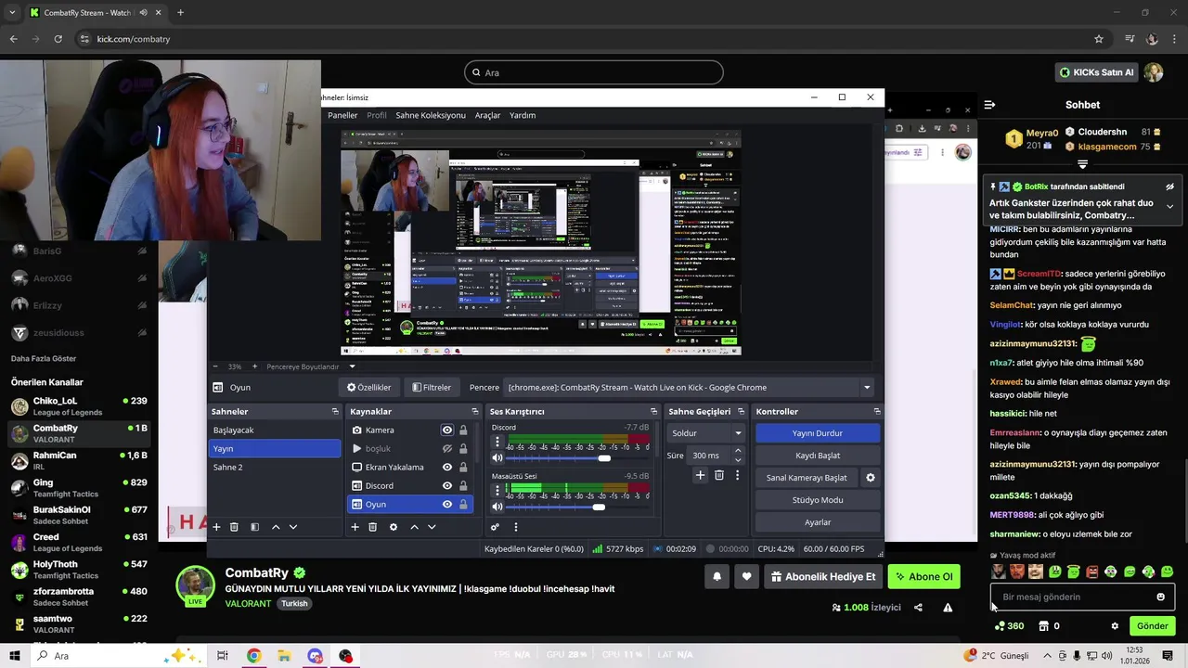Move selected source down in Kaynaklar
This screenshot has width=1188, height=668.
point(432,527)
